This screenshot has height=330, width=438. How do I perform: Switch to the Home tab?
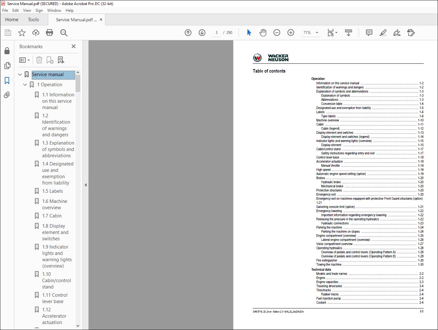point(12,20)
